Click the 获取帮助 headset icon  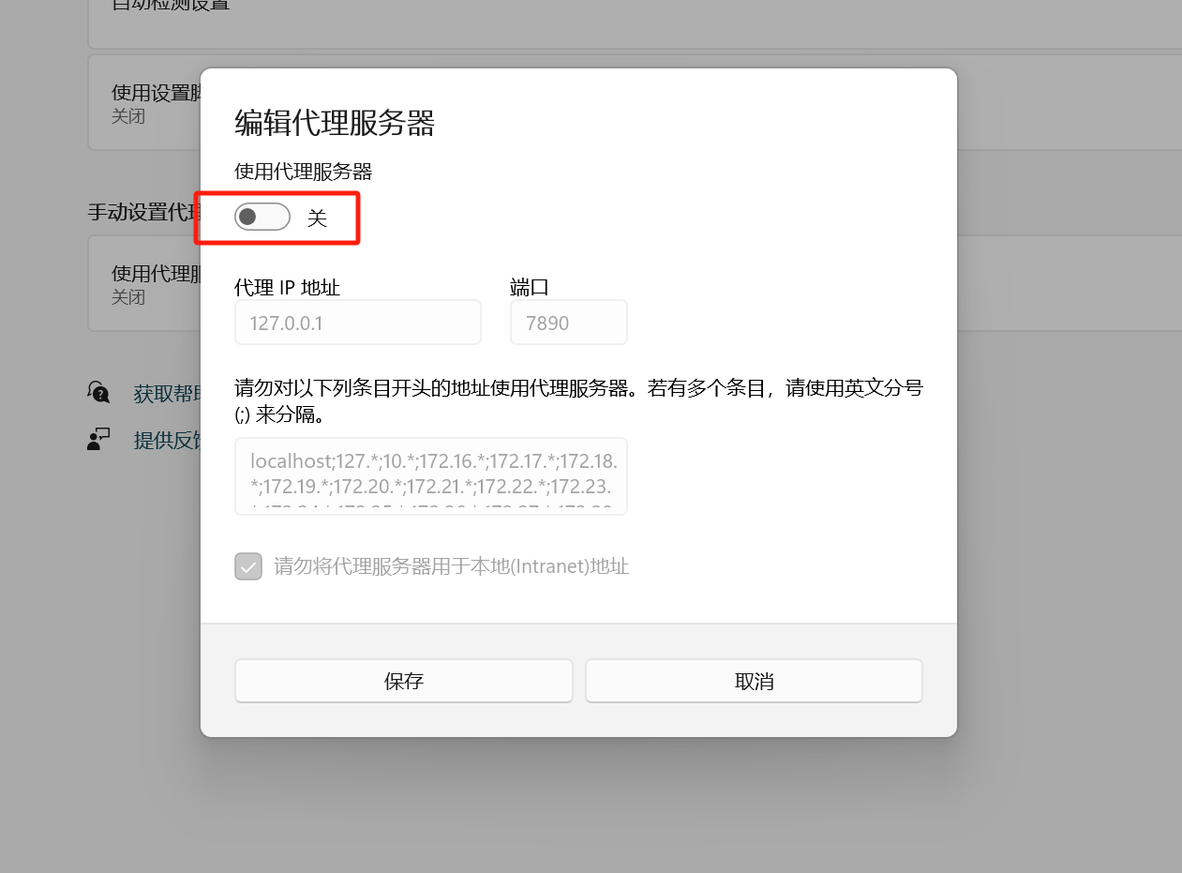98,392
